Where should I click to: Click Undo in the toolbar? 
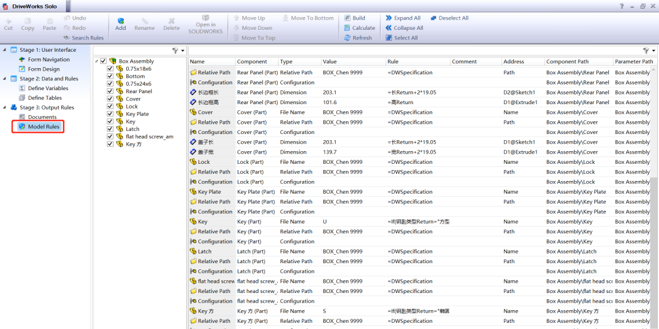[75, 18]
